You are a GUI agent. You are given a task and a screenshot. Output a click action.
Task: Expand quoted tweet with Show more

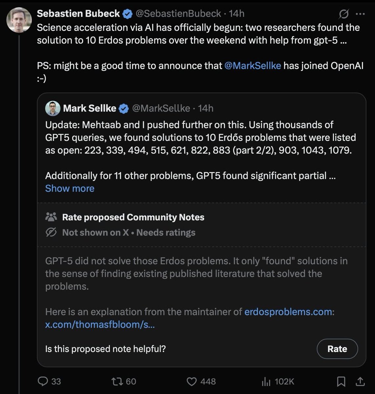70,188
